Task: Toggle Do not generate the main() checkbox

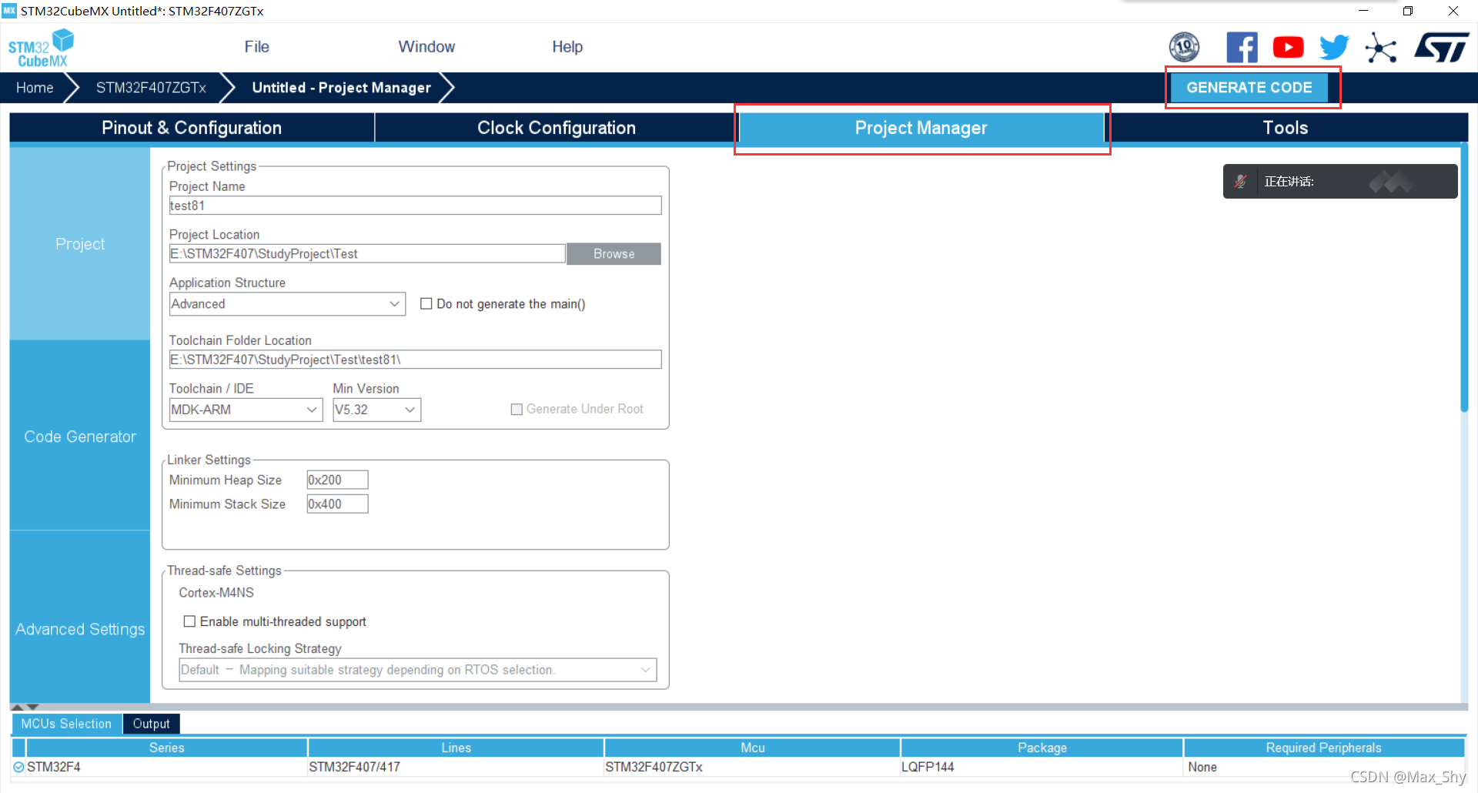Action: coord(426,304)
